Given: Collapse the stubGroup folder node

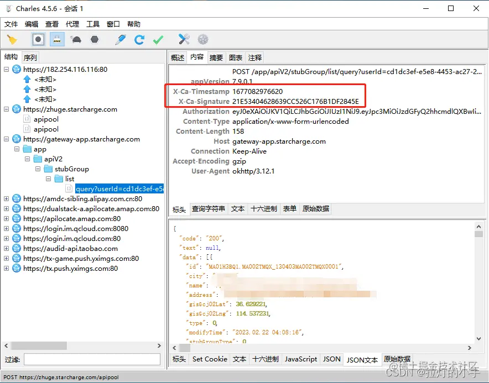Looking at the screenshot, I should (x=38, y=169).
